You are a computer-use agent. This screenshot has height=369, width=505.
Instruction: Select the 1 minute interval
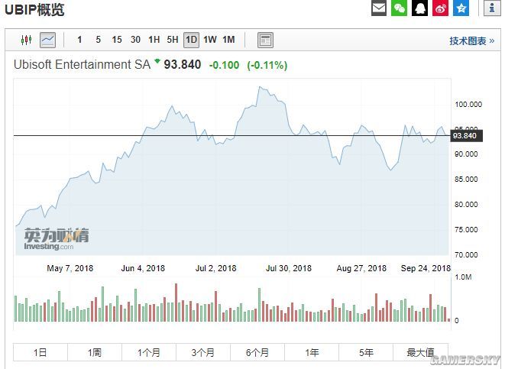[x=79, y=40]
